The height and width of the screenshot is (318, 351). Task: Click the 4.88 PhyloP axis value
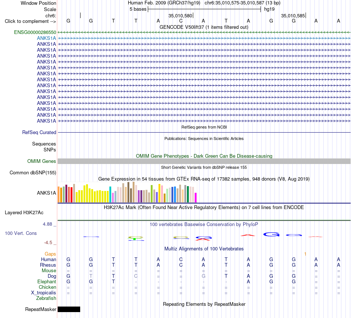47,224
